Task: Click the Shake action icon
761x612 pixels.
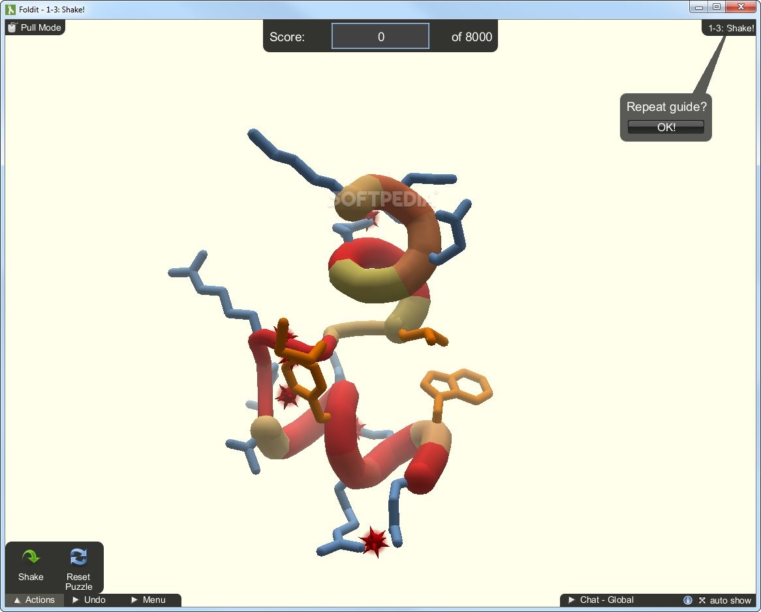Action: (x=31, y=557)
